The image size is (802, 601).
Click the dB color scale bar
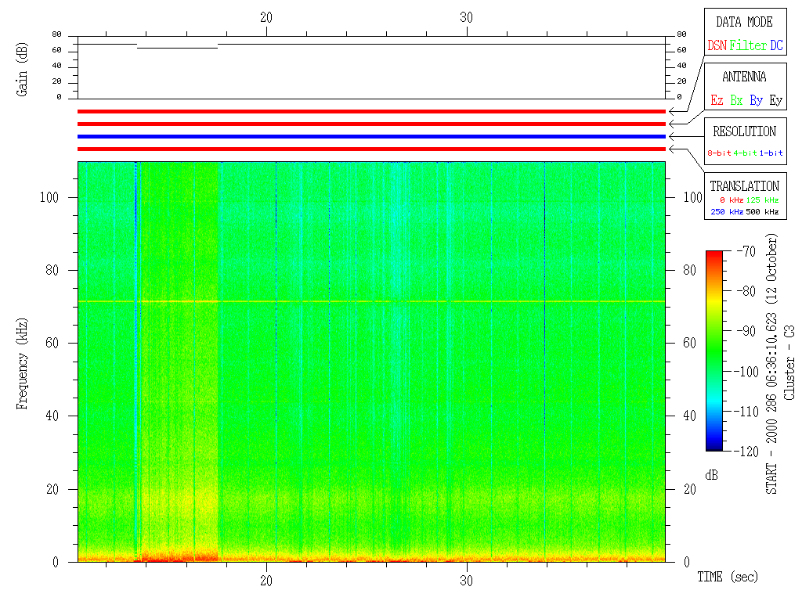[714, 351]
